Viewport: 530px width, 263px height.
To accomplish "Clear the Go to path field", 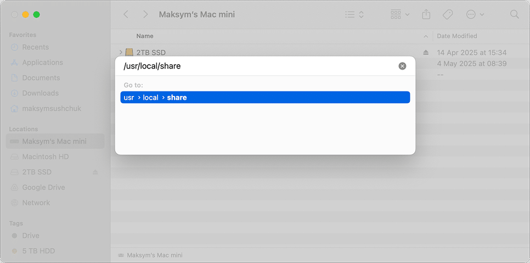I will 402,66.
